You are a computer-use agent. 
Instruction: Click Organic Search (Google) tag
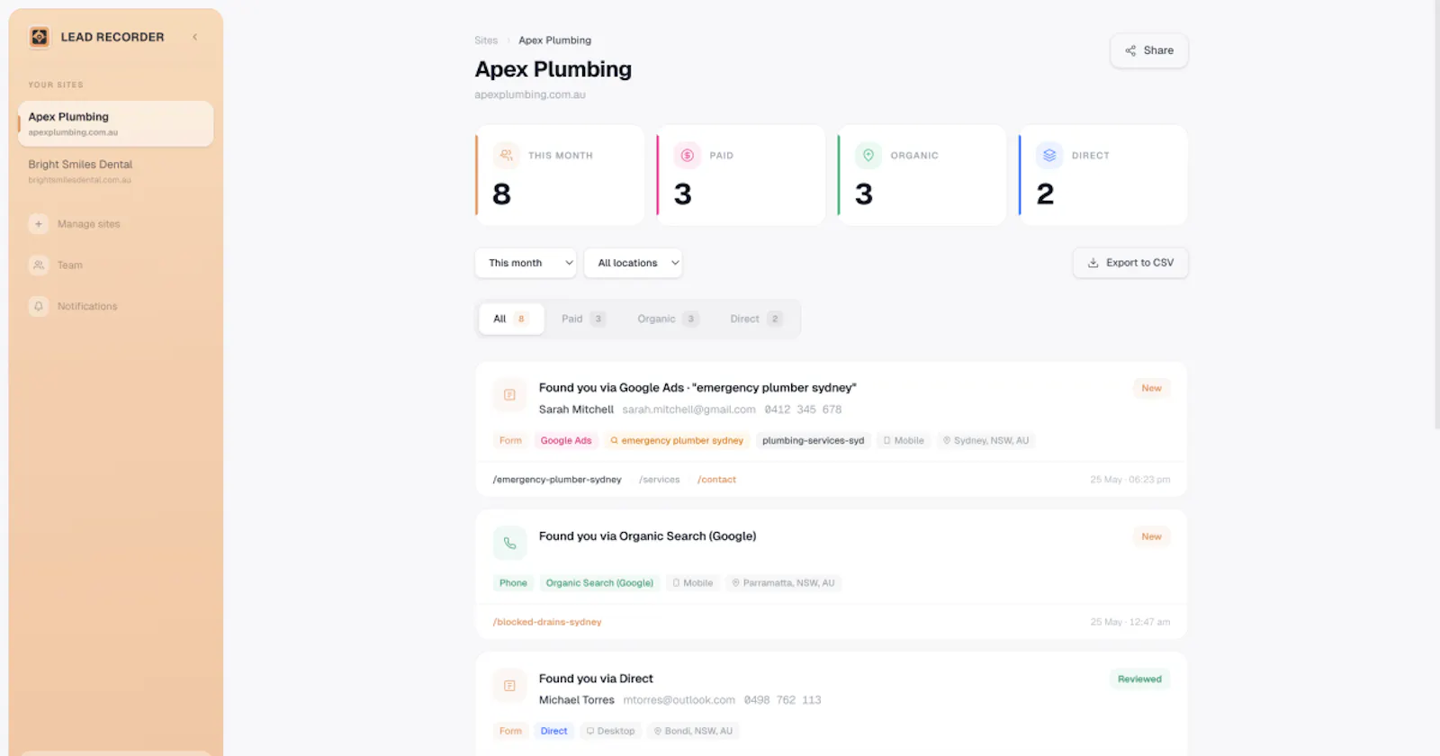tap(599, 583)
